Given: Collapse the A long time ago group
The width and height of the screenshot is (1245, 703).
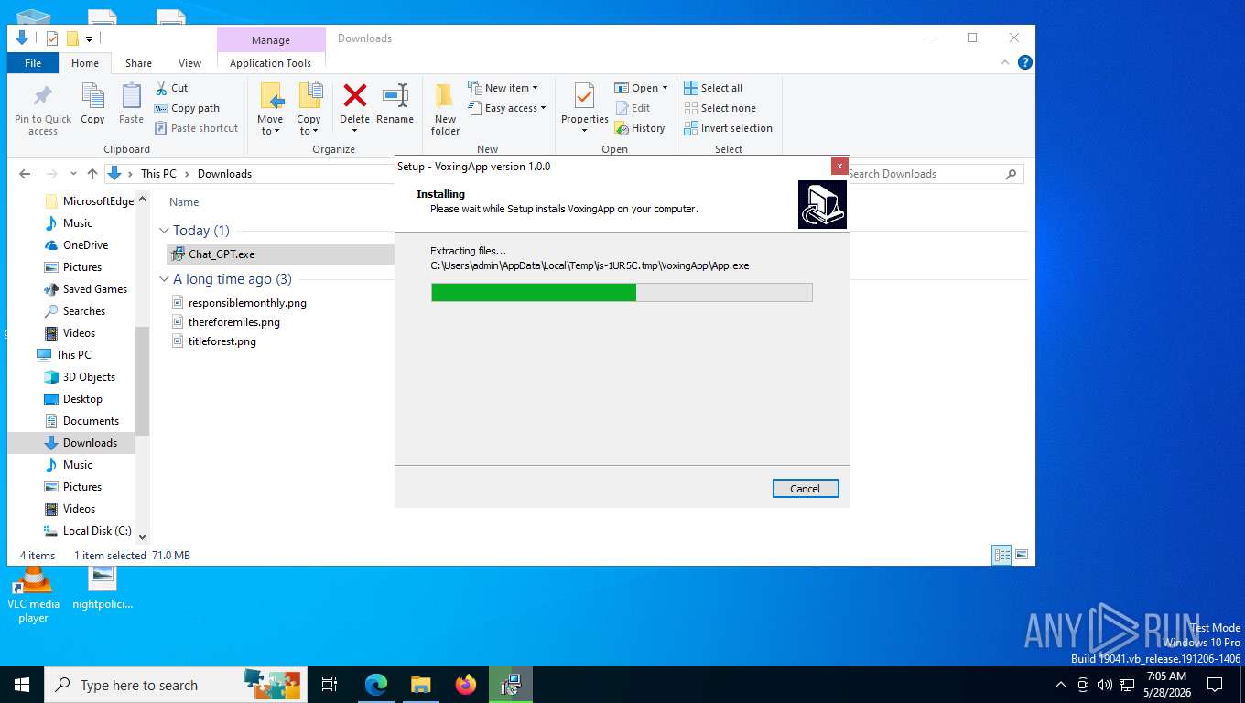Looking at the screenshot, I should click(165, 279).
